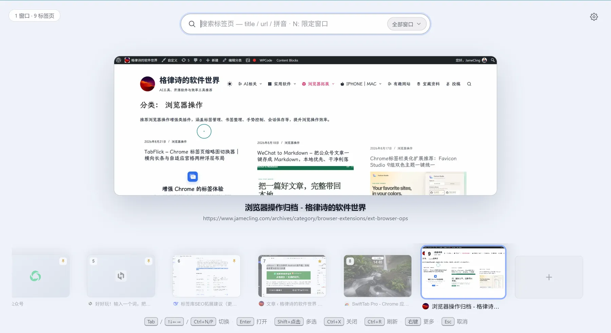
Task: Select the 公众号 tab card with green swirl
Action: (x=41, y=276)
